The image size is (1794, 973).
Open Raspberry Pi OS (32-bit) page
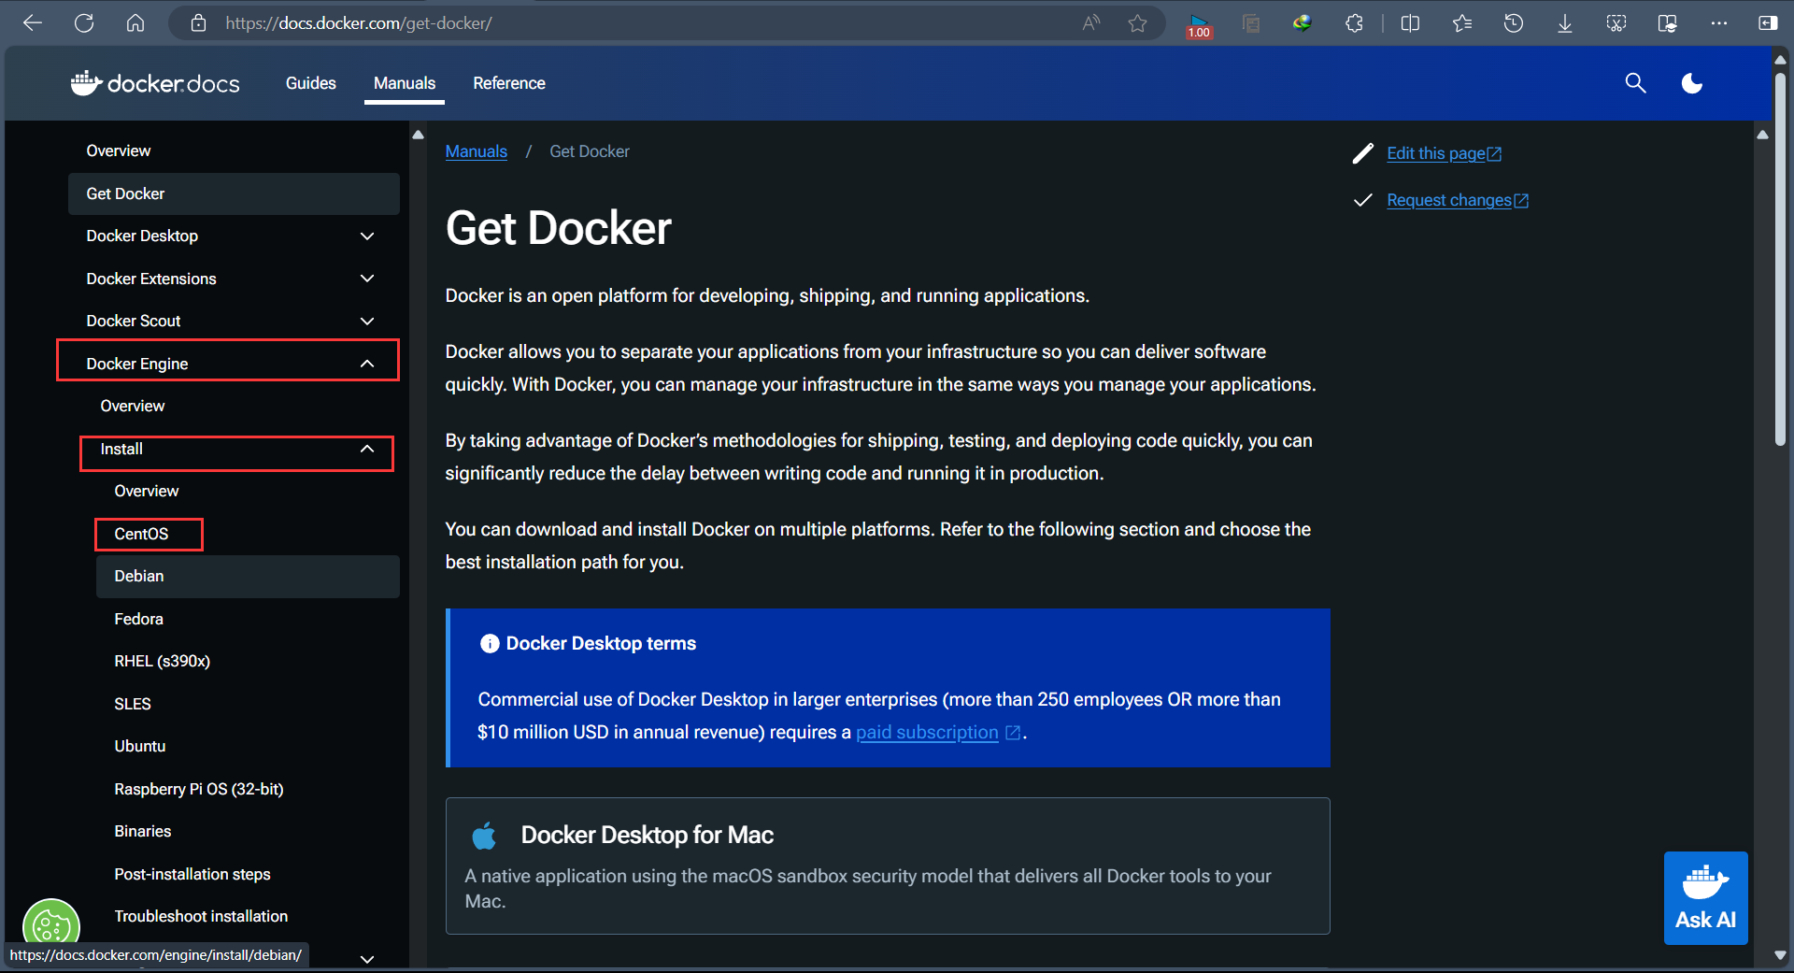coord(199,789)
